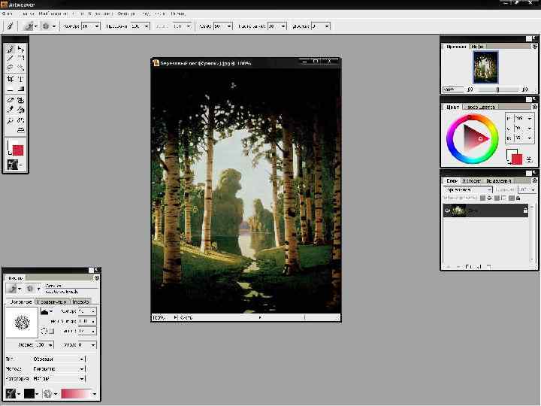Open the layer blend mode dropdown

tap(468, 189)
